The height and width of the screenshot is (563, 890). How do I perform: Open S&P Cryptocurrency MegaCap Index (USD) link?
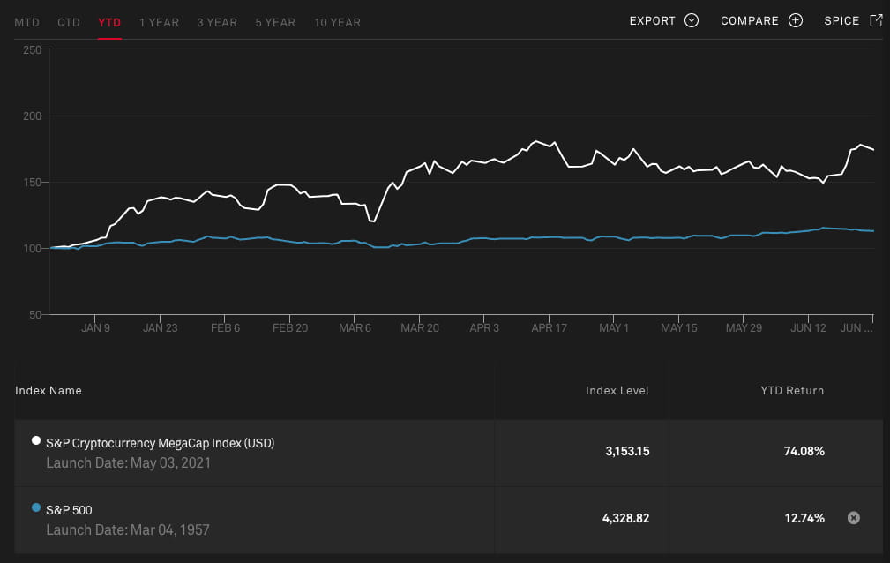pos(160,443)
